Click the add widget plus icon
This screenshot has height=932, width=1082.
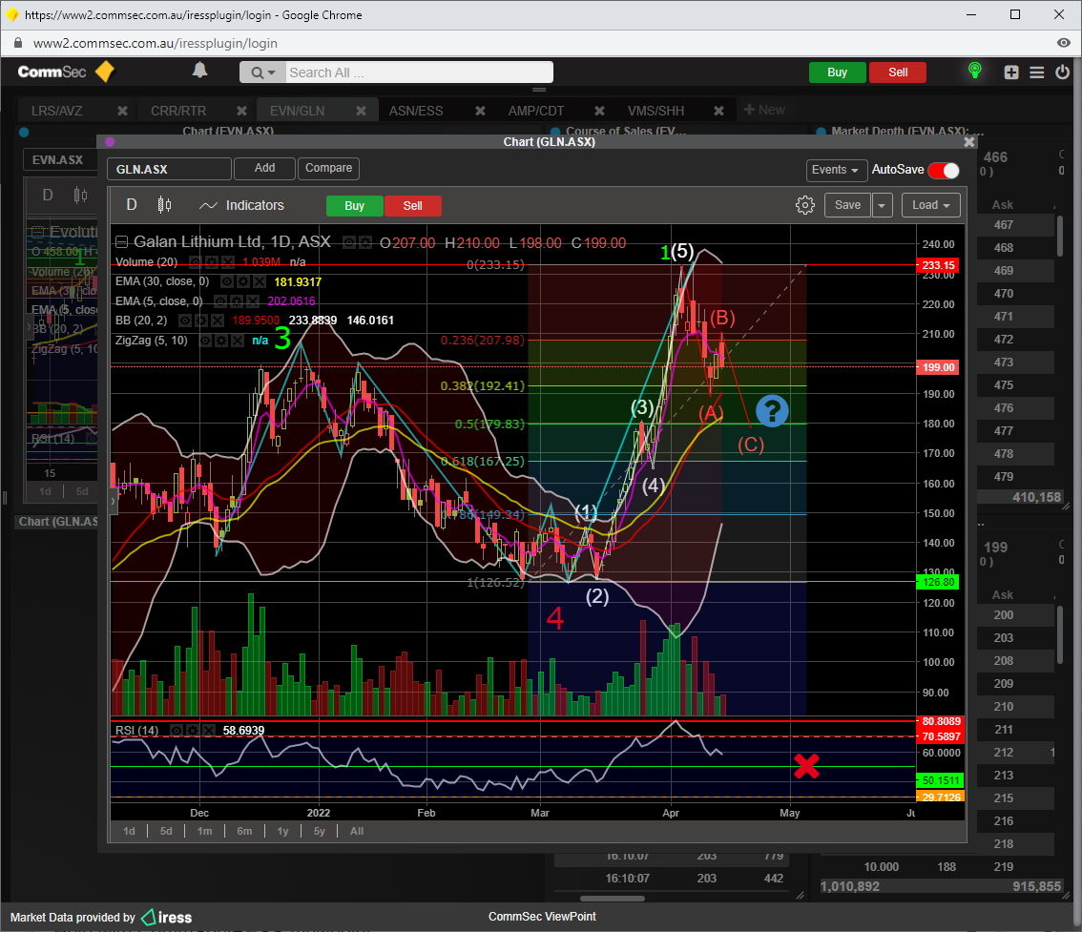tap(1011, 72)
